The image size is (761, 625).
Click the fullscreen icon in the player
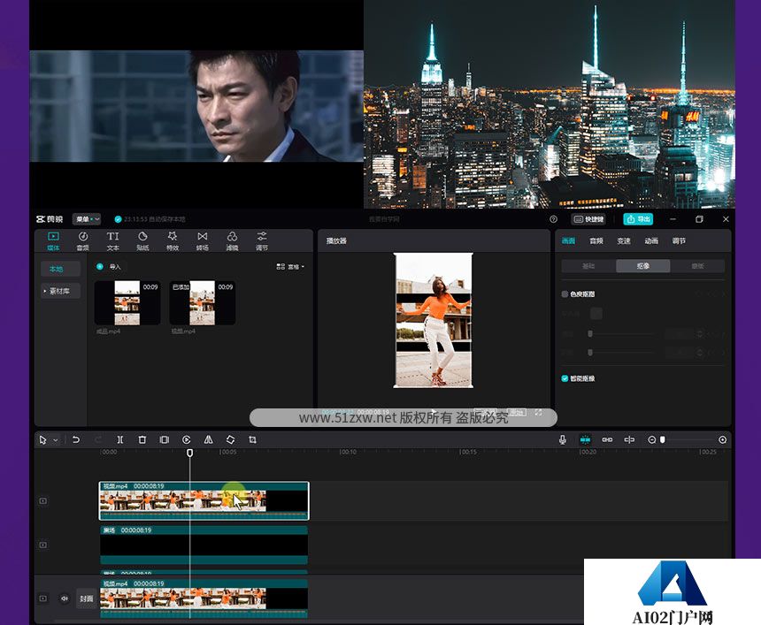(x=538, y=412)
